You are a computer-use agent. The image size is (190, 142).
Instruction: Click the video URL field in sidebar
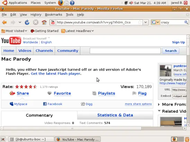(179, 90)
